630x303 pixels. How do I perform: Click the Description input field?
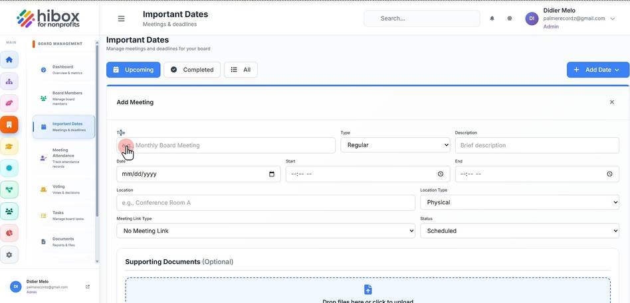(537, 145)
